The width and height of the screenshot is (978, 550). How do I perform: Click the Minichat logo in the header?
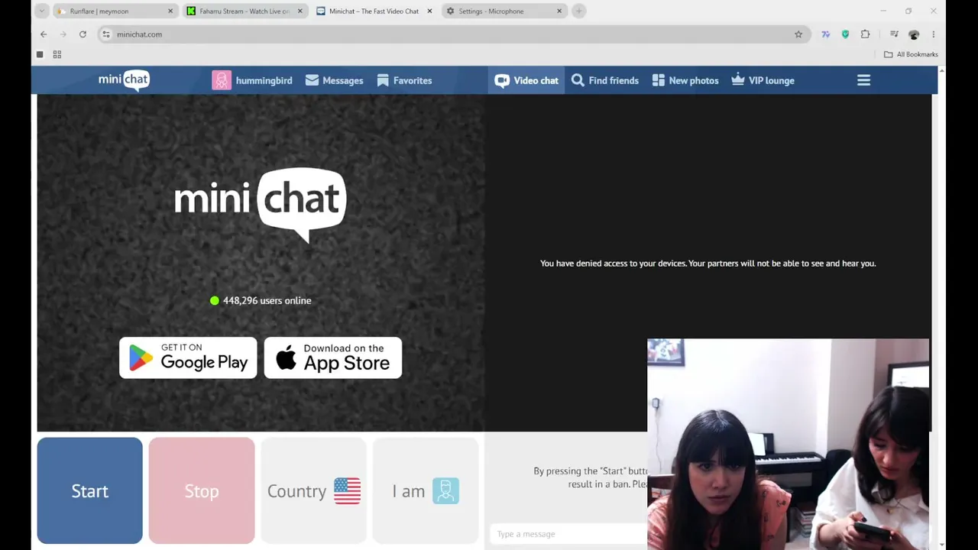click(124, 80)
